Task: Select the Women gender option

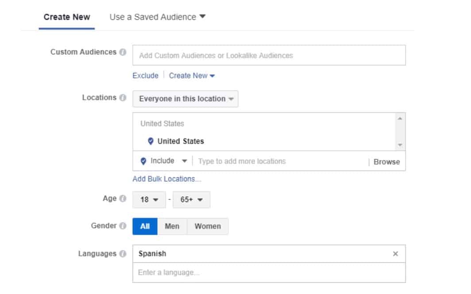Action: (208, 226)
